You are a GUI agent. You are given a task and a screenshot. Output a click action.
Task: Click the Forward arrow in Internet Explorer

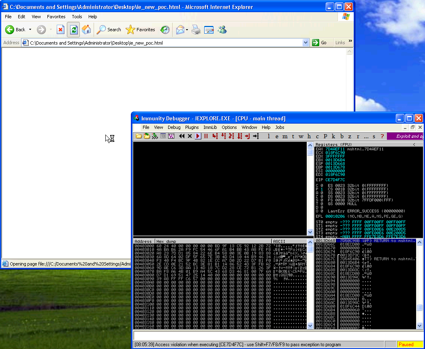pos(41,30)
